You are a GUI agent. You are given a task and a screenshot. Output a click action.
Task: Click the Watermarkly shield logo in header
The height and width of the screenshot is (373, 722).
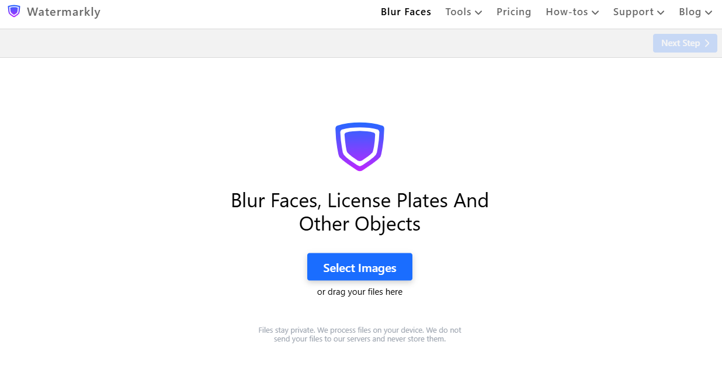(x=14, y=12)
